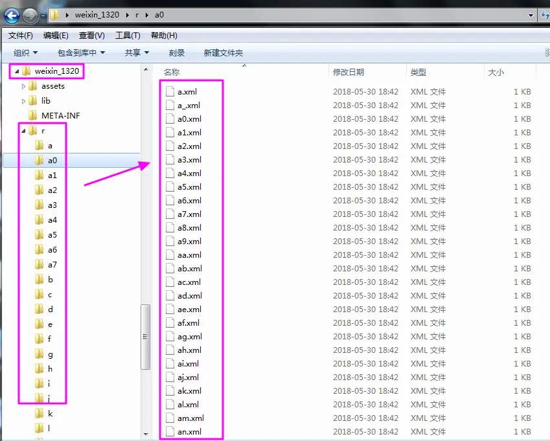Click tree pane scrollbar up arrow
The height and width of the screenshot is (441, 550).
click(x=146, y=69)
